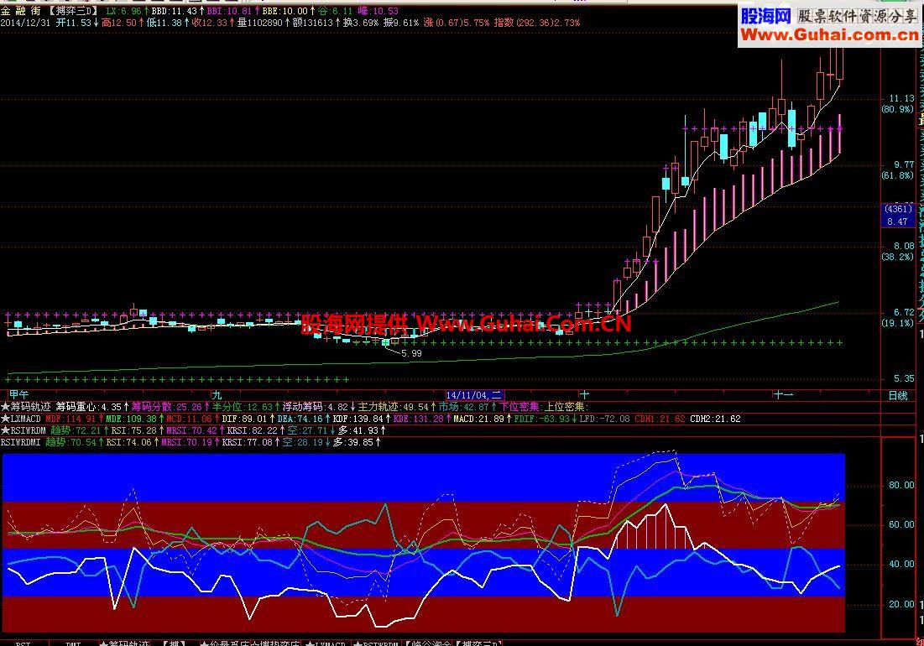
Task: Click the BBD:11.43 indicator value
Action: 174,11
